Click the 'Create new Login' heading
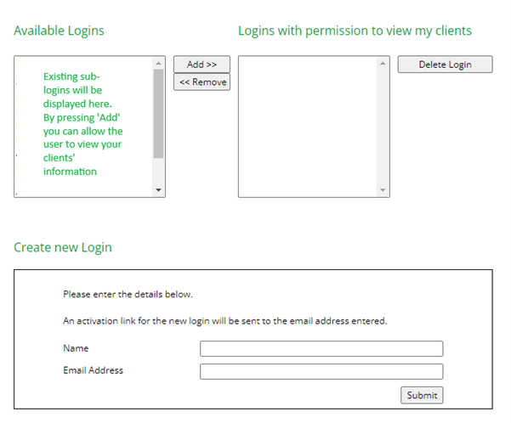511x423 pixels. point(63,247)
